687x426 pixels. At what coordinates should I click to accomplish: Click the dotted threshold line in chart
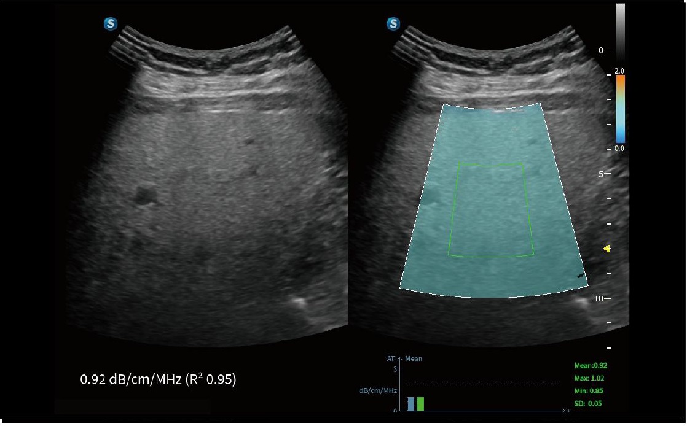pos(479,382)
